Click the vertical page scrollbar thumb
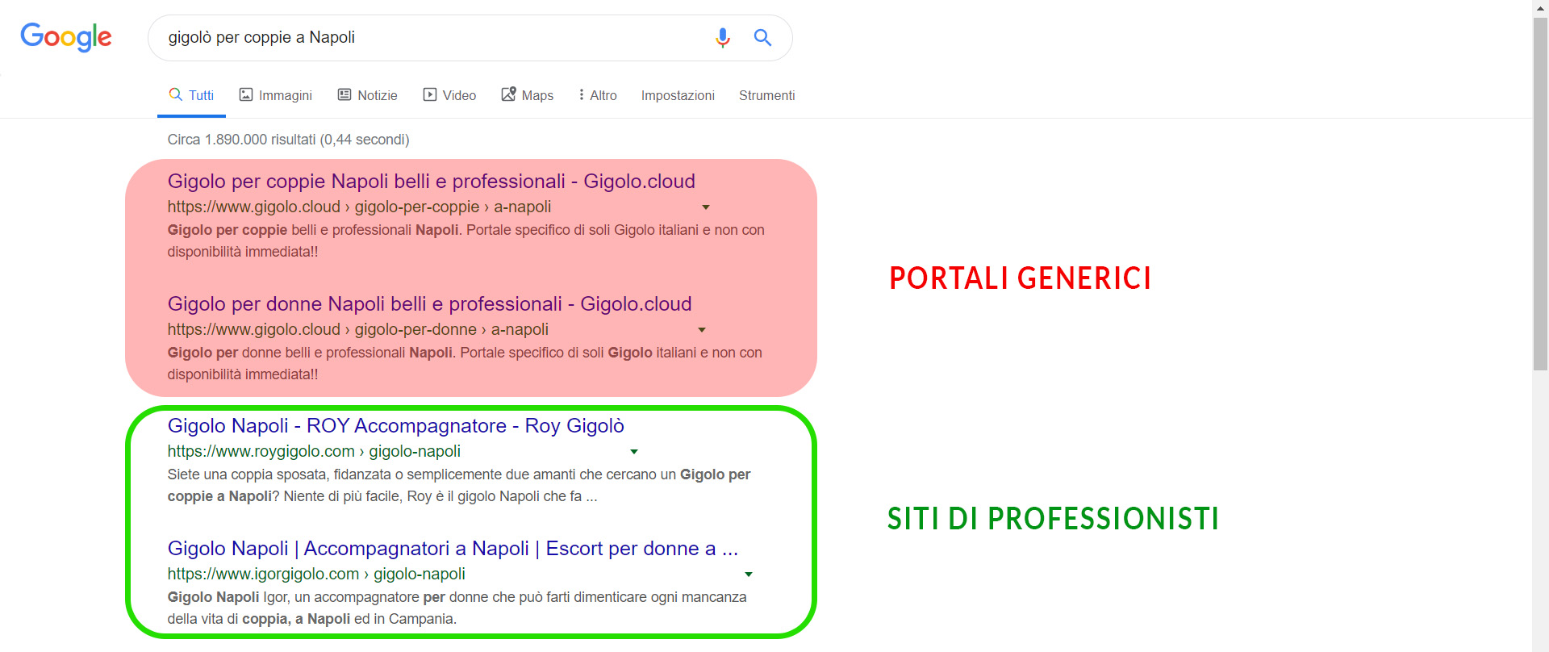Screen dimensions: 1549x652 pyautogui.click(x=1540, y=194)
